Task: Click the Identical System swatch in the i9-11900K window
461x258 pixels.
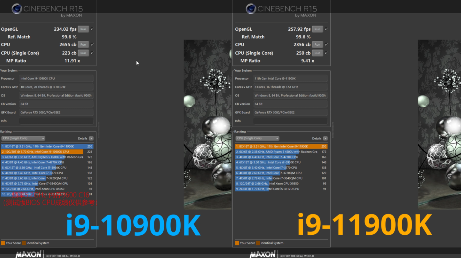Action: (258, 243)
